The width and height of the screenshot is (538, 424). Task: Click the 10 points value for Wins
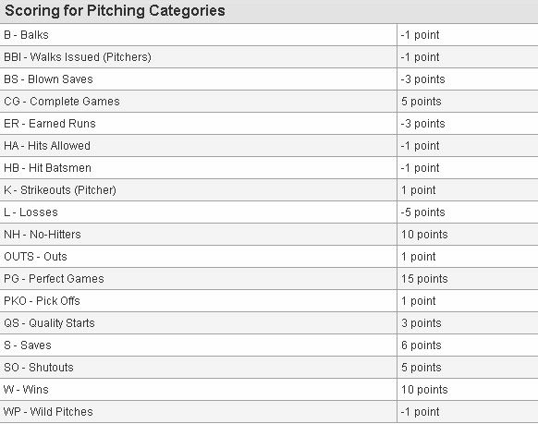click(424, 390)
